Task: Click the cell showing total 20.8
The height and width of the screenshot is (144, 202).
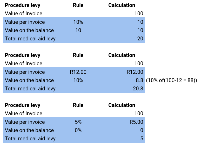Action: [138, 89]
